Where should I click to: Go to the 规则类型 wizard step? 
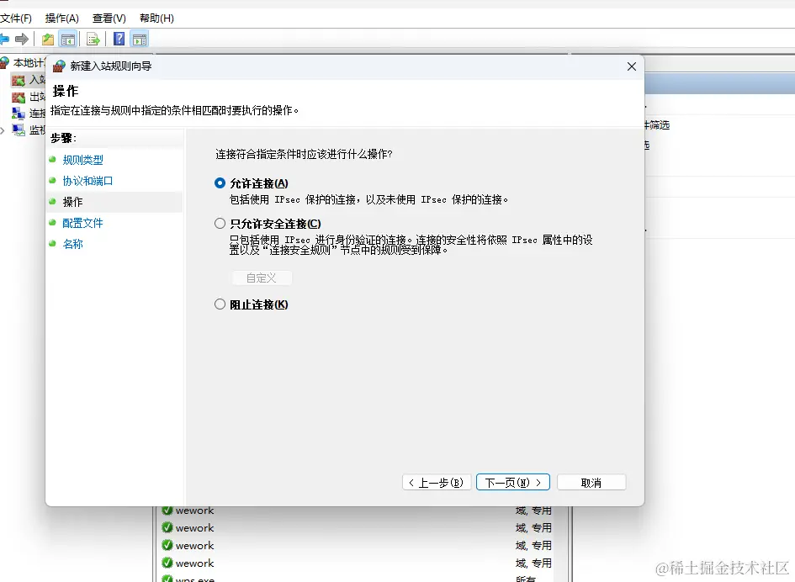tap(82, 160)
